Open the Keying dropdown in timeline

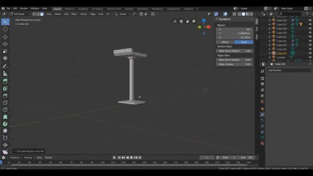[x=29, y=157]
